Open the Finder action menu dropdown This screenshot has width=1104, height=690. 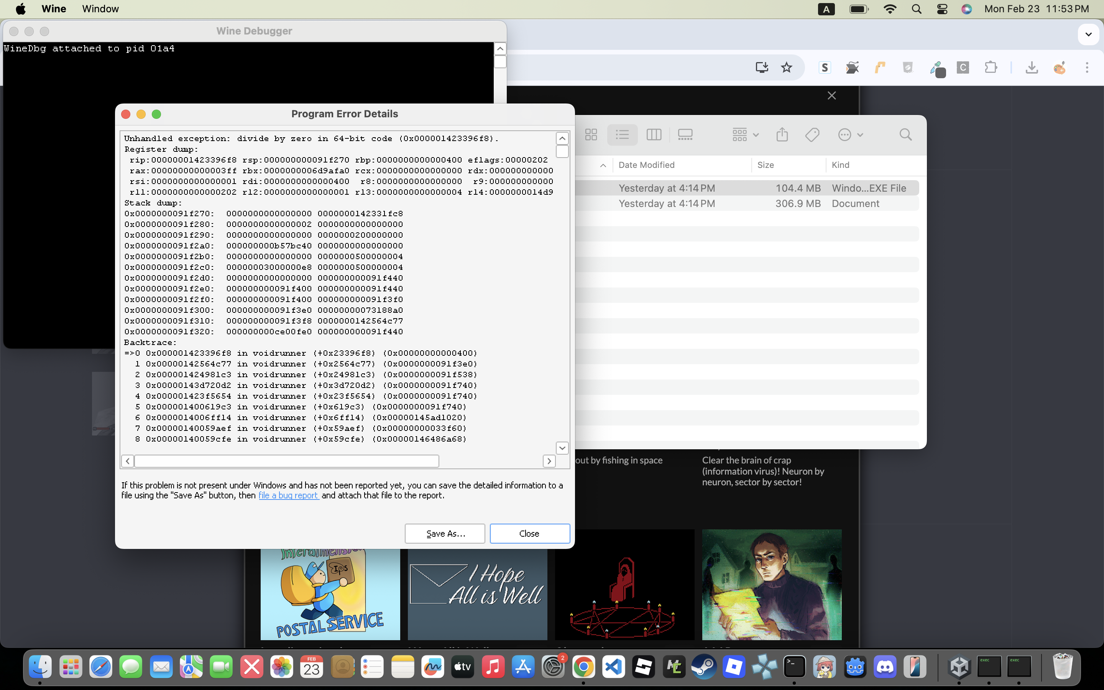[x=850, y=135]
